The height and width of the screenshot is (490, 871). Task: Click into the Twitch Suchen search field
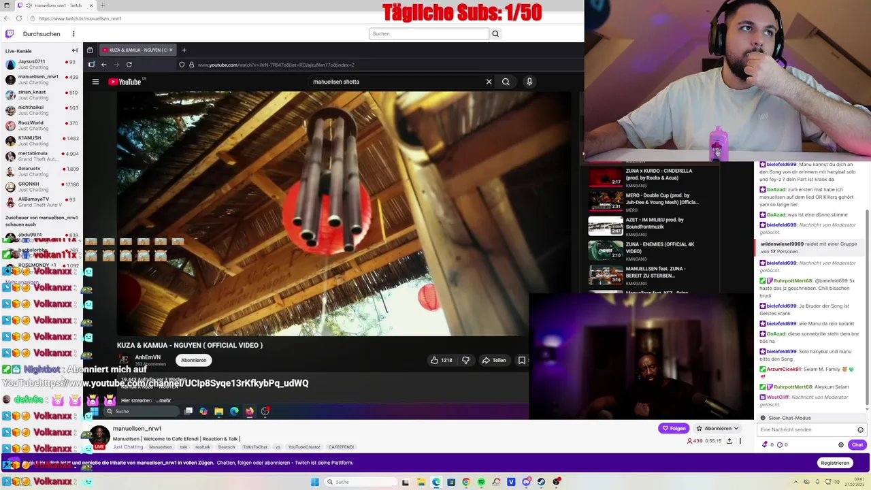point(429,33)
